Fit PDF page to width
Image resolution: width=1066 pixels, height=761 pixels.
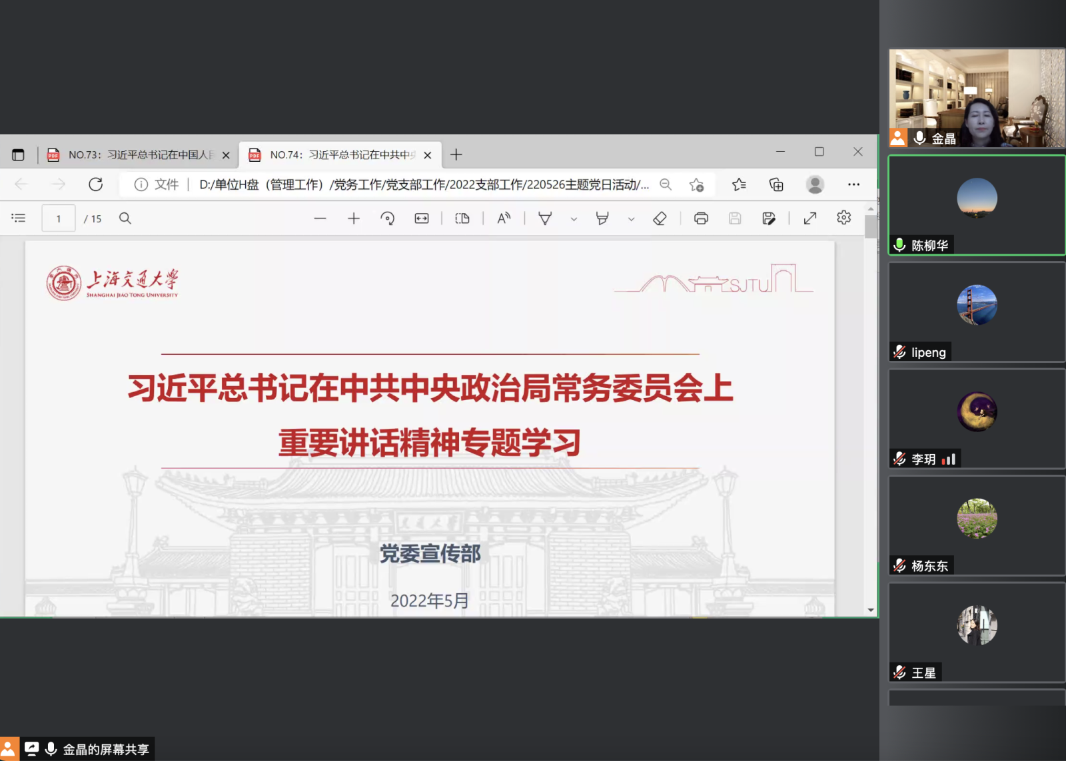[x=422, y=218]
